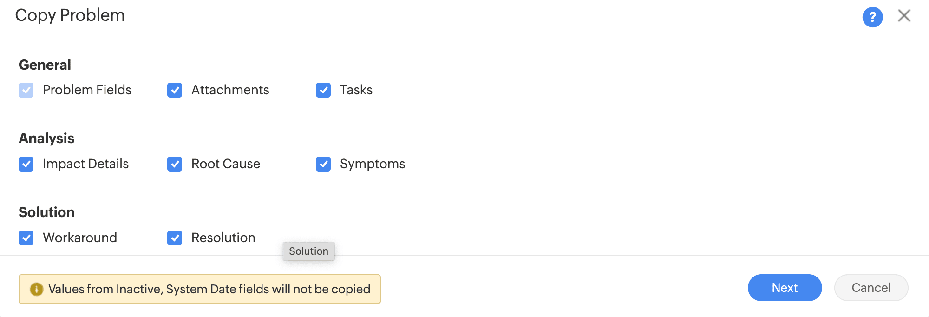The image size is (929, 317).
Task: Untick the Root Cause checkbox
Action: click(x=175, y=164)
